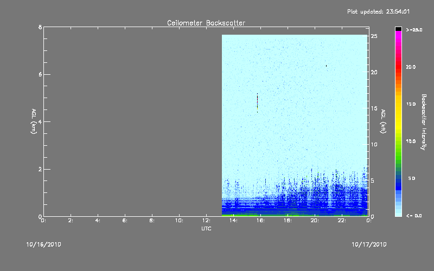Click the yellow region of the colorbar
Screen dimensions: 434x271
click(398, 113)
